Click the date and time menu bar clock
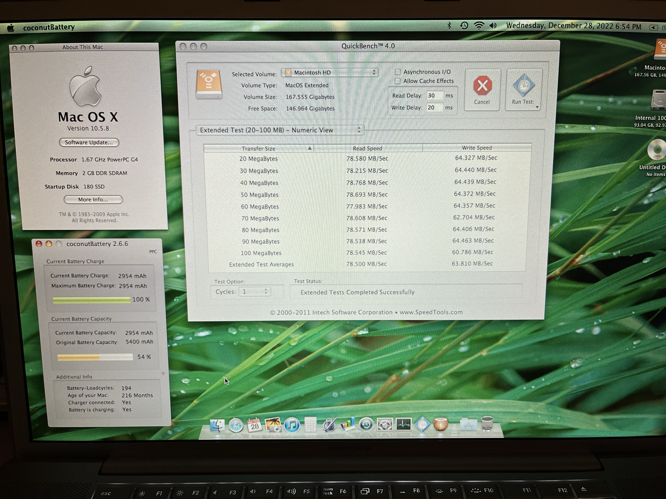Image resolution: width=666 pixels, height=499 pixels. [573, 26]
